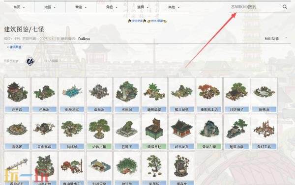The height and width of the screenshot is (185, 295).
Task: Open the Daikou editor profile link
Action: pos(84,39)
